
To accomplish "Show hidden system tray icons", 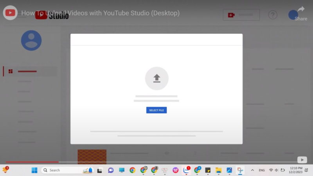I will [252, 170].
